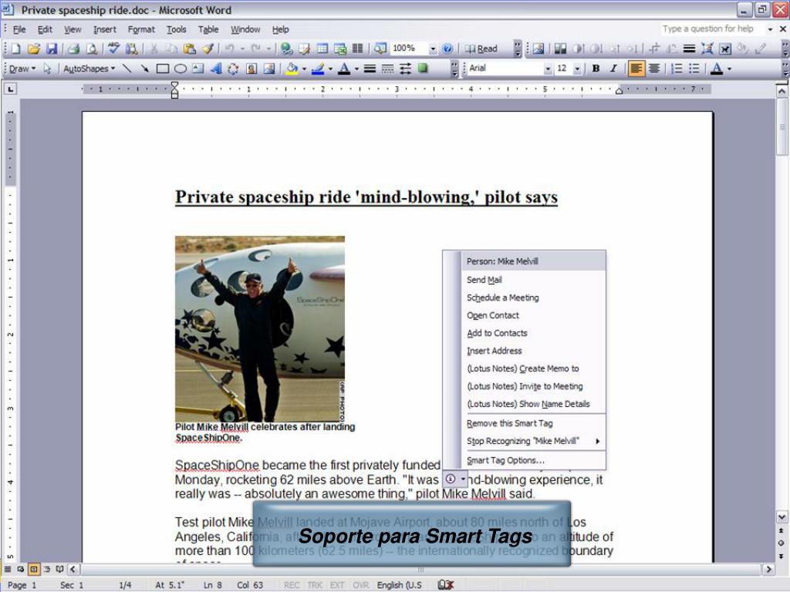Open the Arial font name dropdown
790x592 pixels.
tap(548, 69)
